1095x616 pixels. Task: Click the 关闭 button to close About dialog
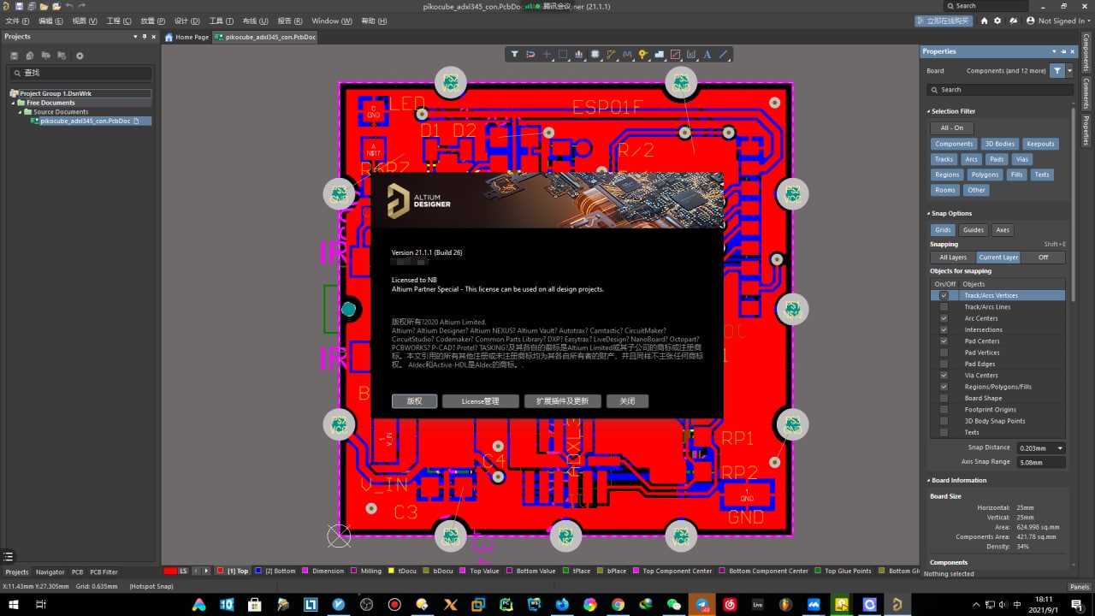(627, 400)
